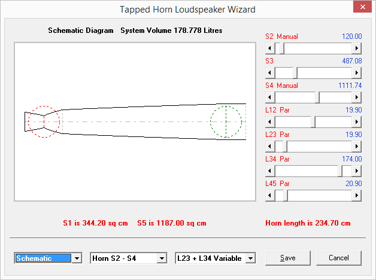376x280 pixels.
Task: Decrease L12 with left scroll arrow
Action: point(270,122)
